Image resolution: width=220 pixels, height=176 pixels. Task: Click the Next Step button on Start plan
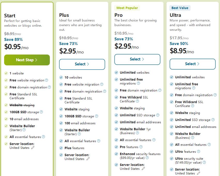click(x=27, y=60)
